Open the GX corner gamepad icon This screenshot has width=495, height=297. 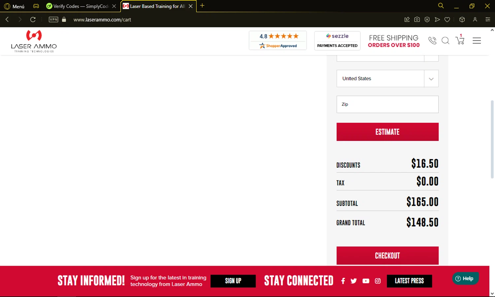pos(36,6)
